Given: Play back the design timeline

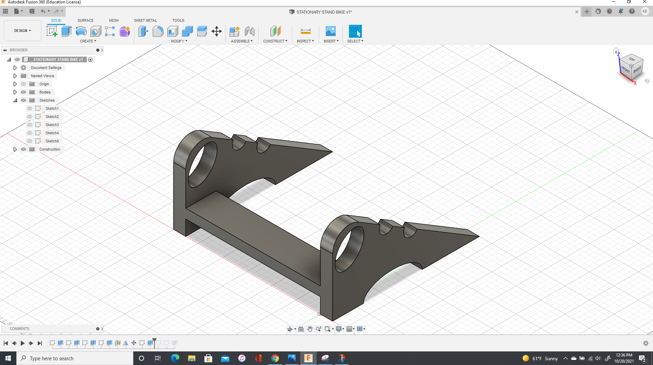Looking at the screenshot, I should click(22, 343).
